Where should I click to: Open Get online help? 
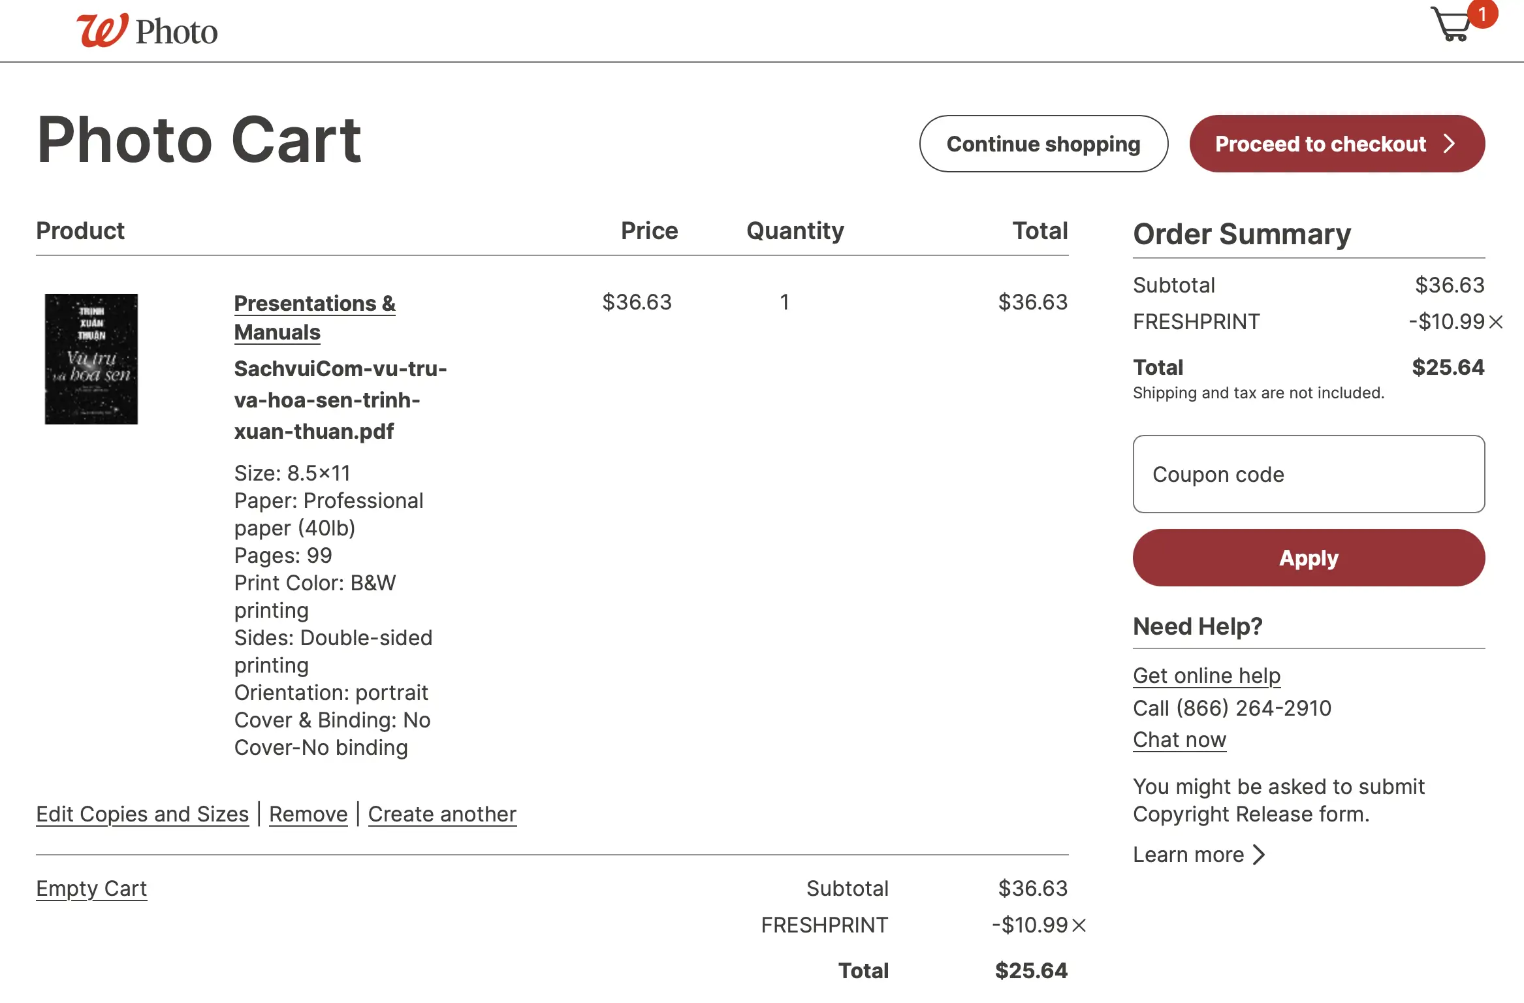(1206, 676)
